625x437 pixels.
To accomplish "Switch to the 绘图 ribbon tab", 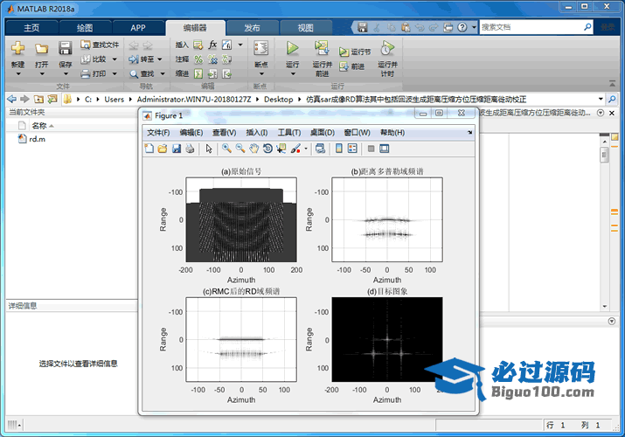I will point(84,27).
